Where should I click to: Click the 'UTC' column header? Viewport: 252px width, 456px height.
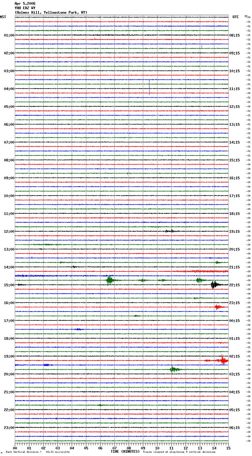236,17
